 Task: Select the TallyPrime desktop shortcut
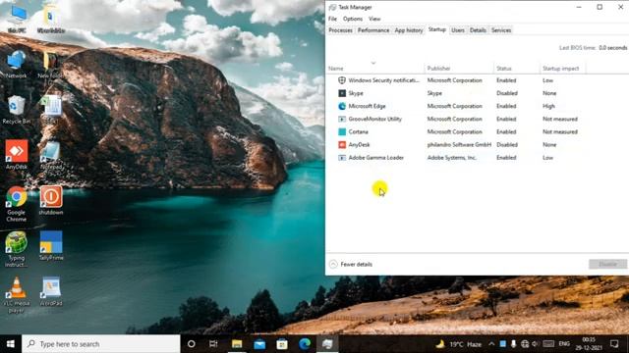tap(51, 246)
